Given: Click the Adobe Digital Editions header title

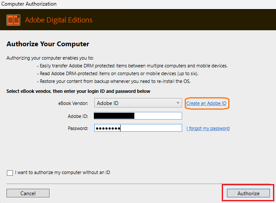Looking at the screenshot, I should [59, 20].
